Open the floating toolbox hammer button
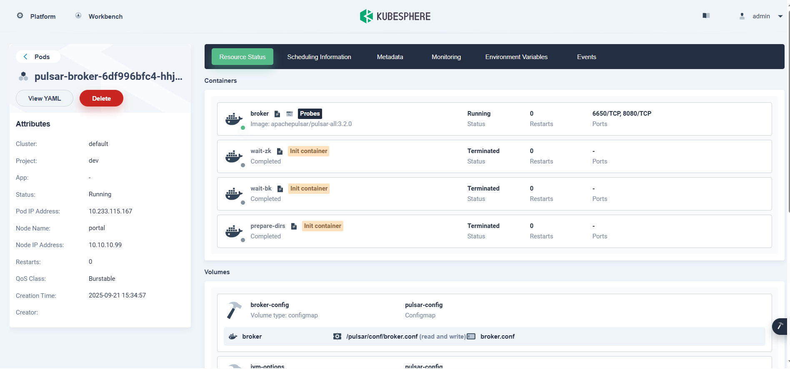Image resolution: width=790 pixels, height=369 pixels. (x=780, y=327)
